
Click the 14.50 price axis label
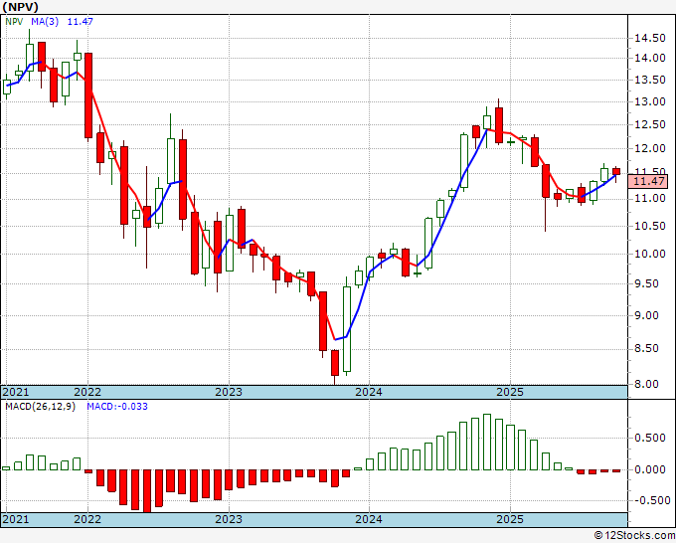click(x=649, y=38)
